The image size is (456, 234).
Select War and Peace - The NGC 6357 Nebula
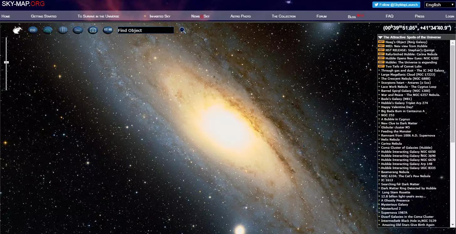tap(411, 95)
